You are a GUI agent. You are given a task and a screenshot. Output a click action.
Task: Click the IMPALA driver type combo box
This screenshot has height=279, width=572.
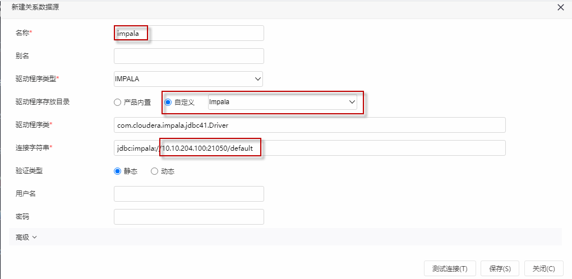click(188, 78)
